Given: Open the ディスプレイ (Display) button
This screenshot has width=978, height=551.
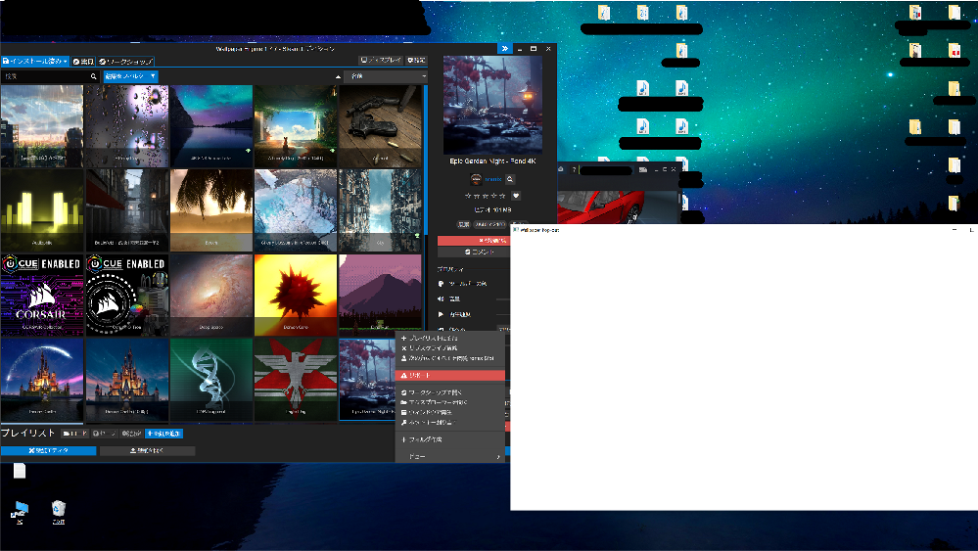Looking at the screenshot, I should tap(381, 61).
